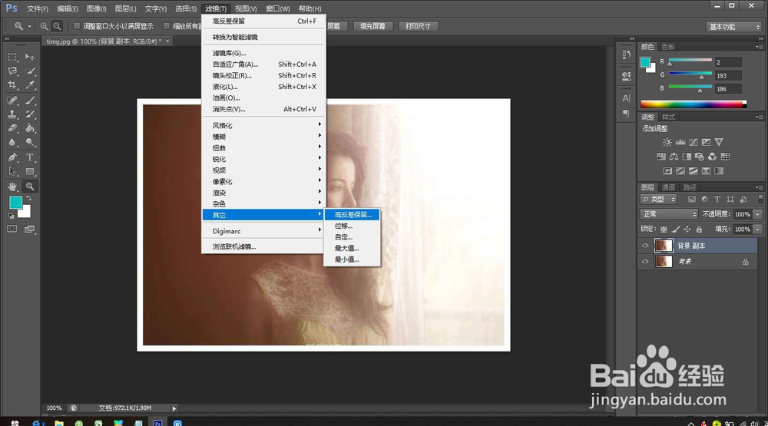Add Color Balance adjustment (scales icon)
Screen dimensions: 768x426
pos(674,157)
